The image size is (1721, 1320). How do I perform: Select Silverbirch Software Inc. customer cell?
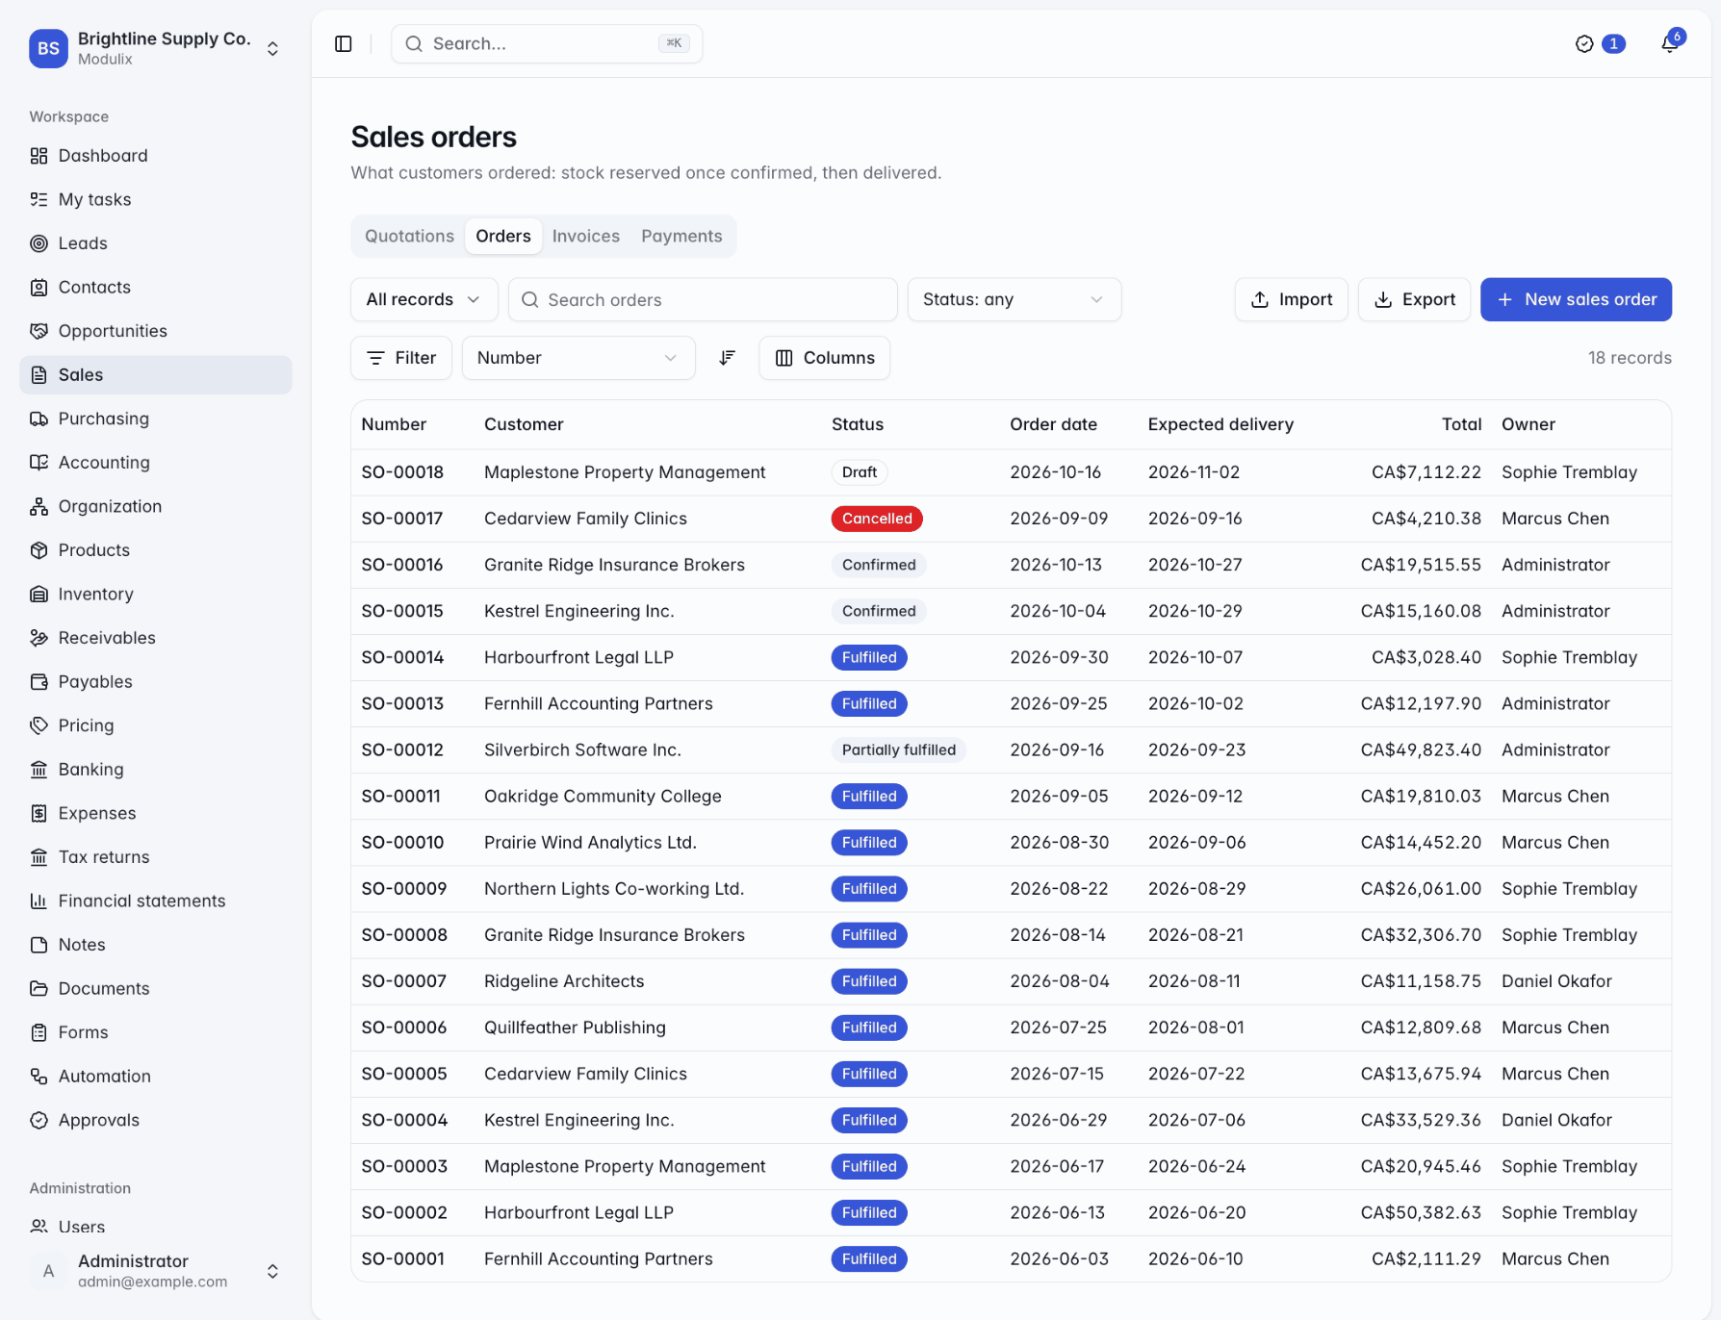click(582, 750)
